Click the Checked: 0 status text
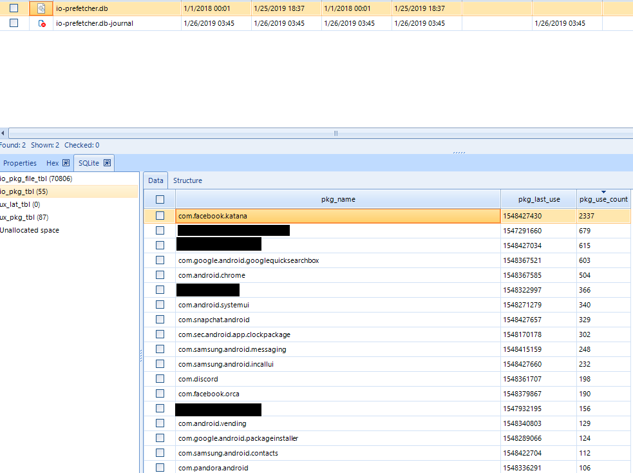The image size is (633, 473). (82, 145)
